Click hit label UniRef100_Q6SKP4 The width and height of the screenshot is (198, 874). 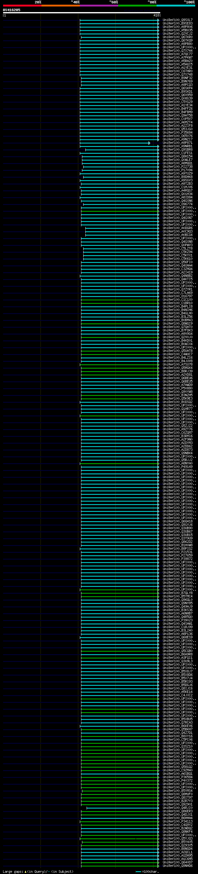(x=177, y=88)
